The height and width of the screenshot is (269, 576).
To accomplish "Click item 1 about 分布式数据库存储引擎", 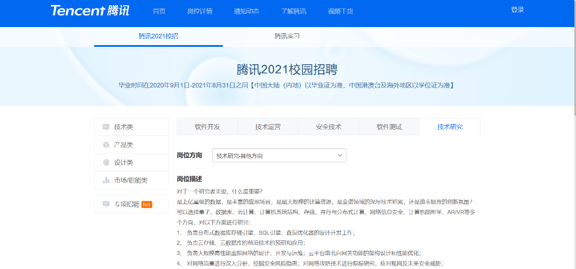I will pyautogui.click(x=266, y=233).
